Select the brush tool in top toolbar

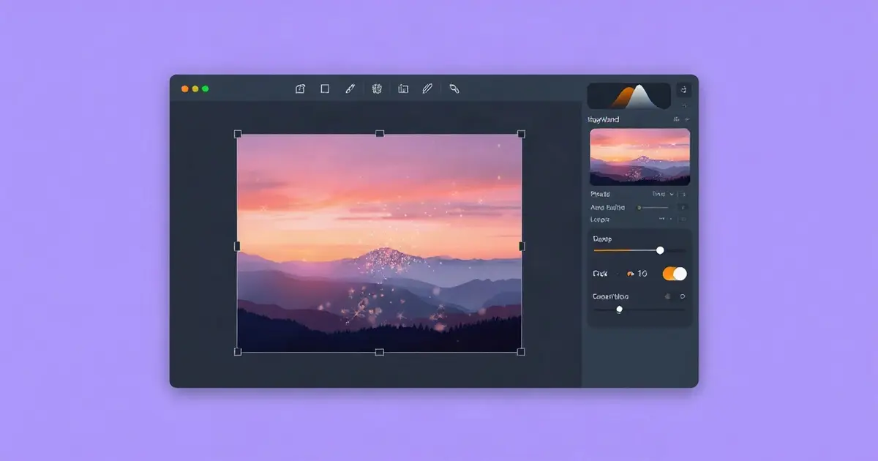[350, 89]
